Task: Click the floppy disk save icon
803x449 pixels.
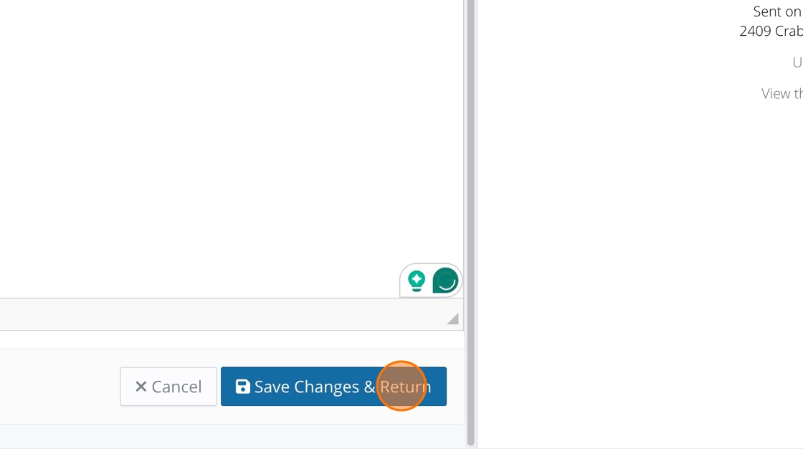Action: tap(243, 387)
